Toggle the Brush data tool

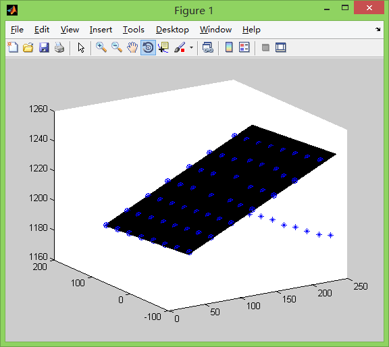180,47
